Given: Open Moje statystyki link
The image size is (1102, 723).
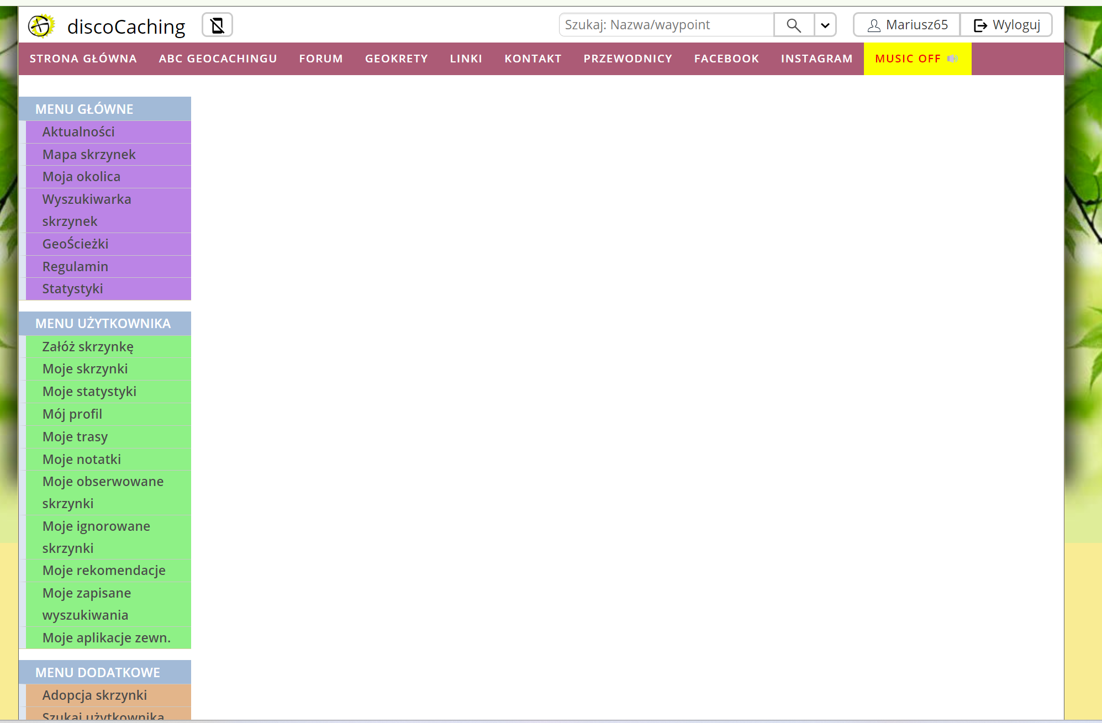Looking at the screenshot, I should (89, 392).
